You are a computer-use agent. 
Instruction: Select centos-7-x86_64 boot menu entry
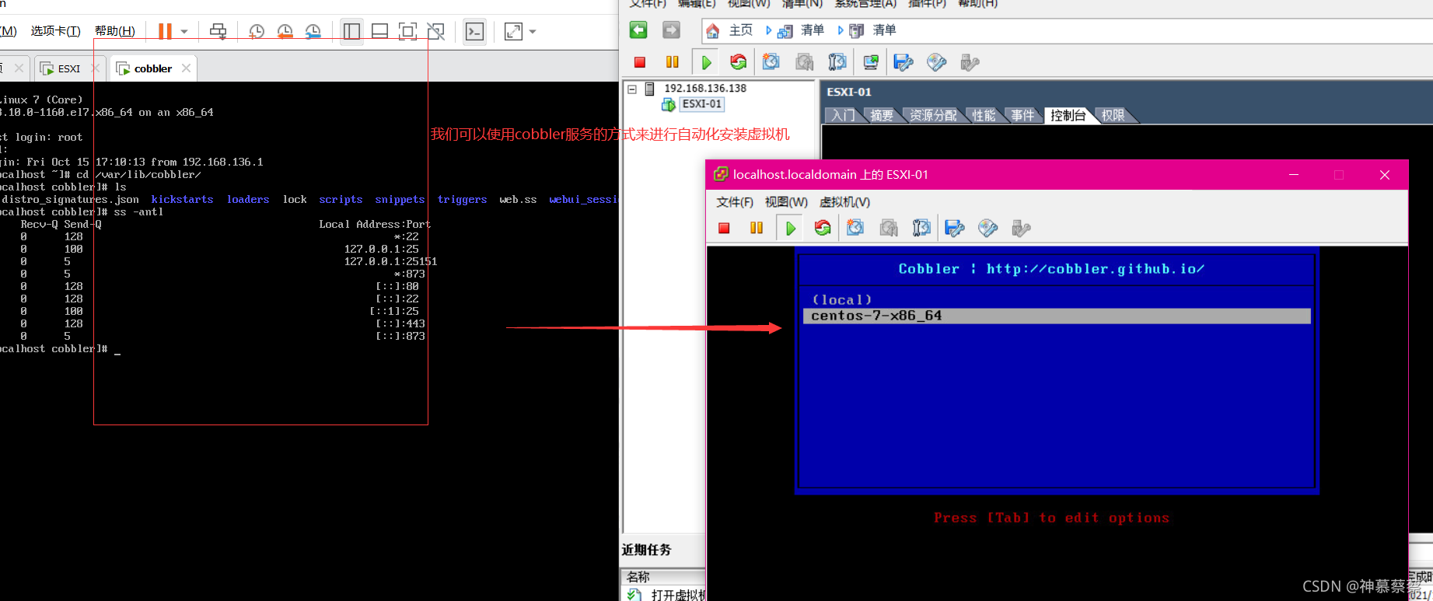pos(1057,316)
